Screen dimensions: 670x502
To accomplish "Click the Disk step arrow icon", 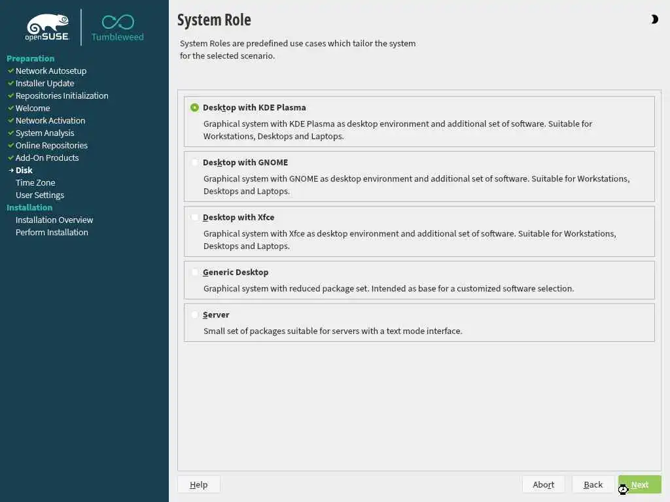I will pos(10,171).
